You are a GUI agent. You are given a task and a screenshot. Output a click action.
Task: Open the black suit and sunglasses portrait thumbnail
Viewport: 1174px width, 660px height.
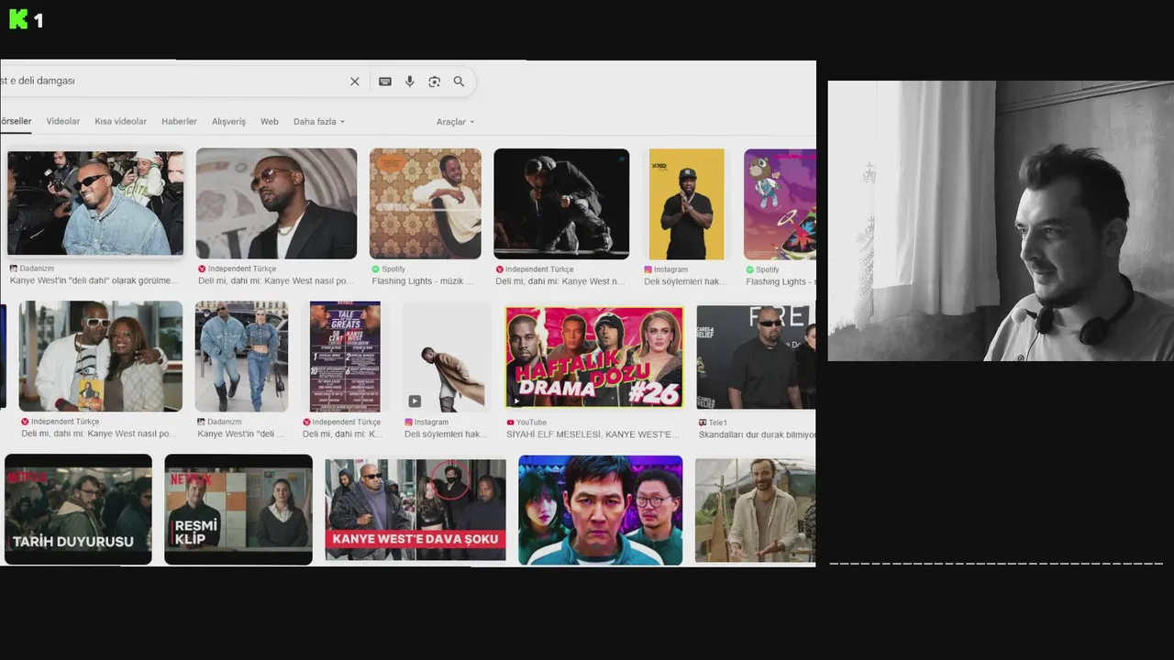(x=276, y=203)
